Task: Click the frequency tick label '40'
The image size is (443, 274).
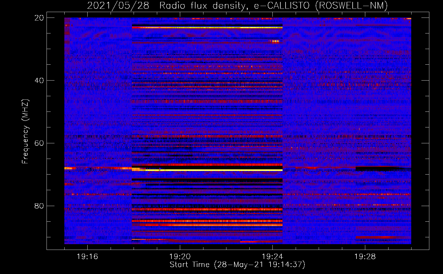Action: (39, 81)
